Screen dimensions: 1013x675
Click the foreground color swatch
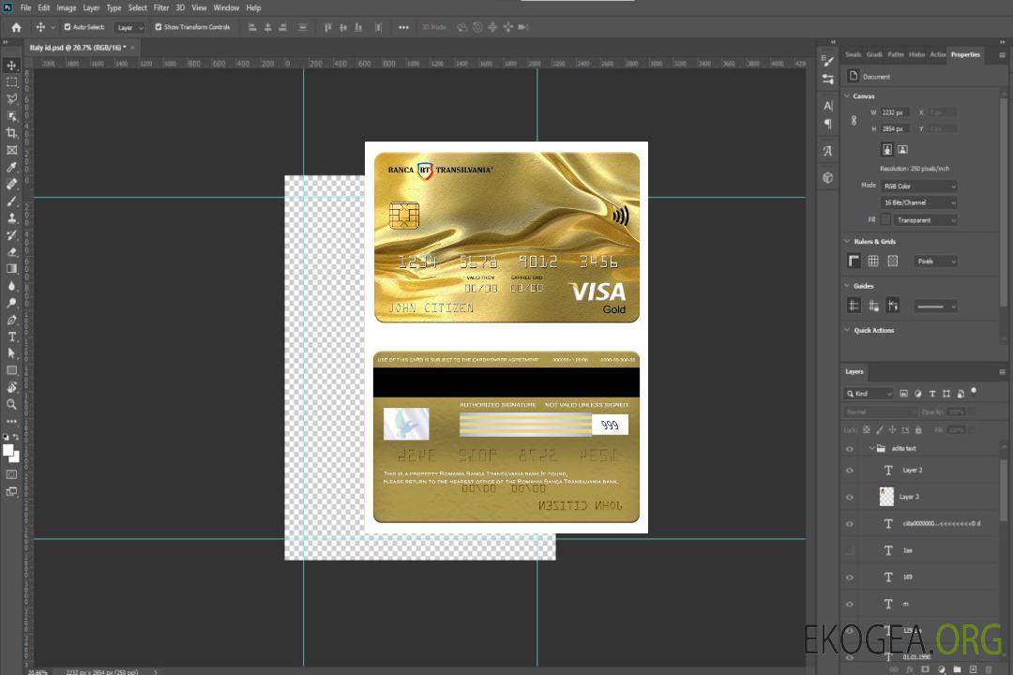8,452
